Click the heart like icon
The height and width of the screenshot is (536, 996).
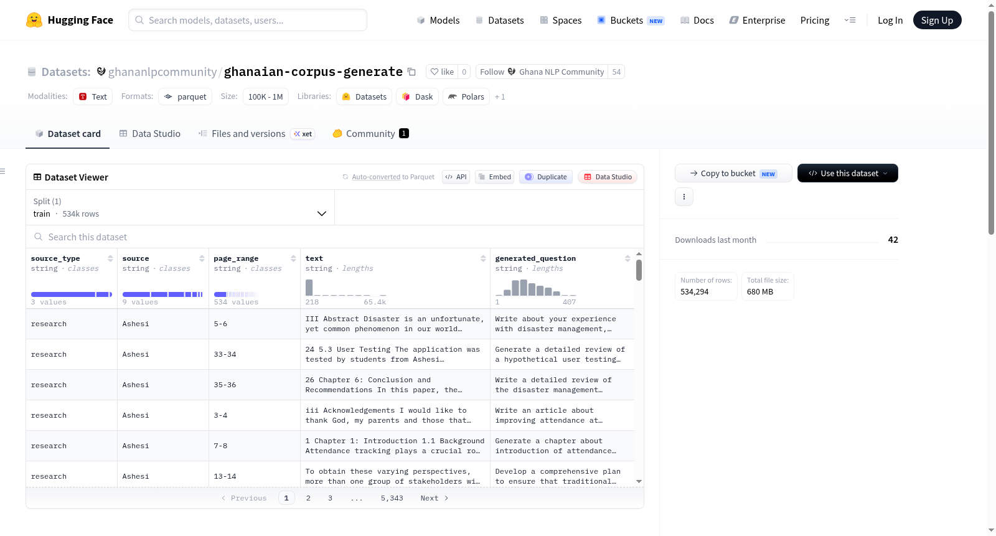435,72
